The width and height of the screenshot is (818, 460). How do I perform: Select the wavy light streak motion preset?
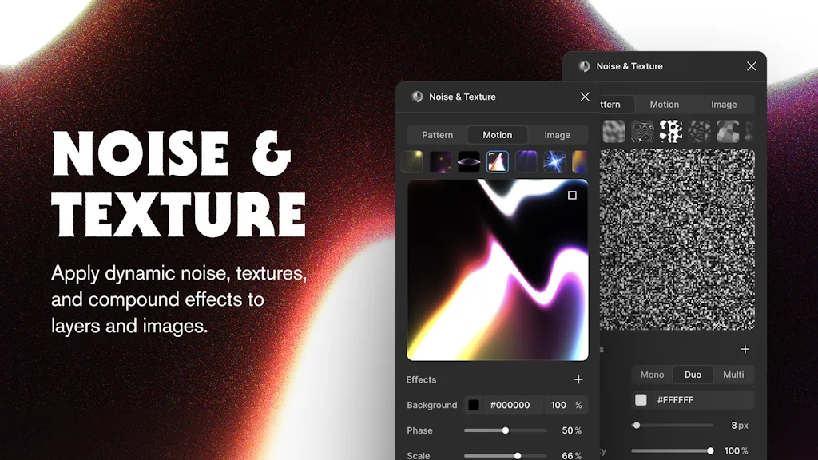[x=498, y=161]
